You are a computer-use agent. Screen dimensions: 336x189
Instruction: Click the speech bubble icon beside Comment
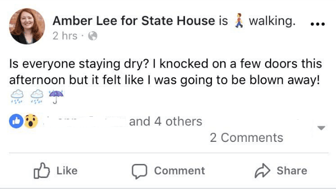(x=139, y=171)
